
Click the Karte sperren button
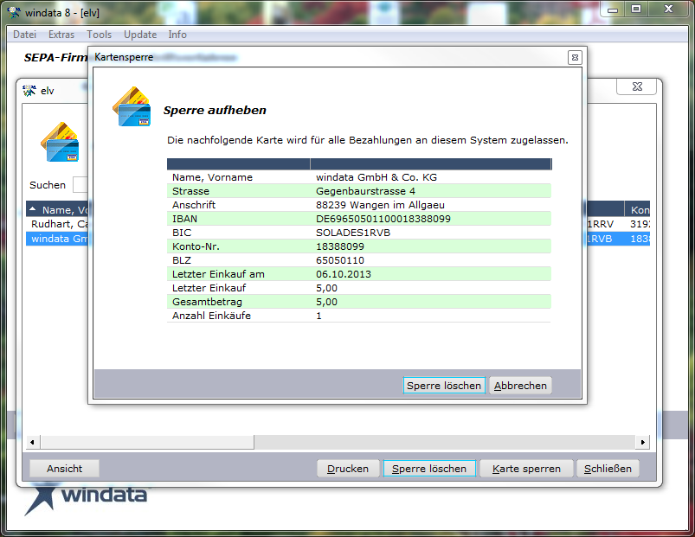pos(526,469)
